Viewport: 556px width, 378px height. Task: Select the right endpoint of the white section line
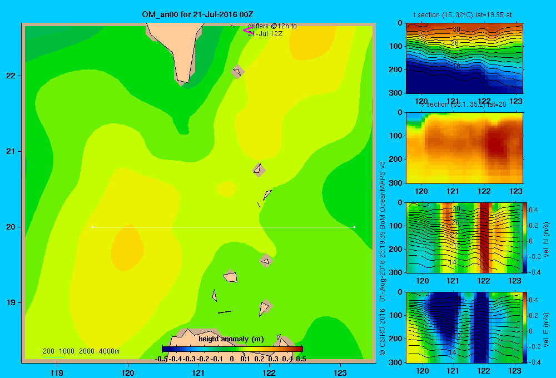point(355,227)
